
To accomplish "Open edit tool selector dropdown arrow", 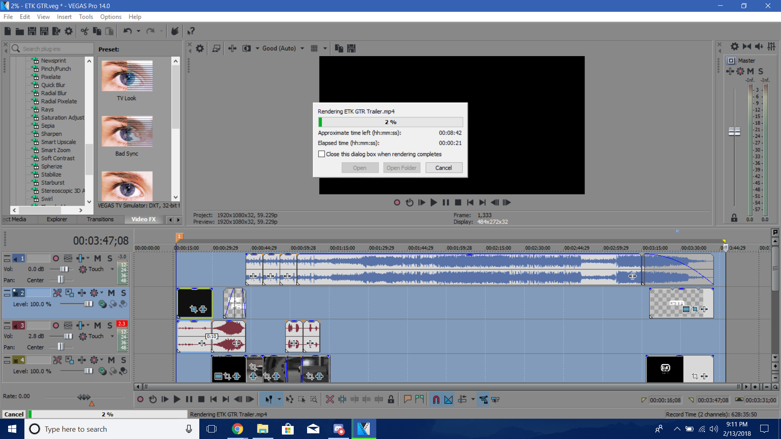I will (279, 400).
